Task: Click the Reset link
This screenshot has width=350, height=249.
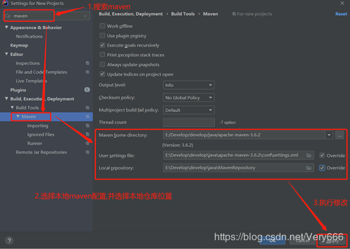Action: 341,14
